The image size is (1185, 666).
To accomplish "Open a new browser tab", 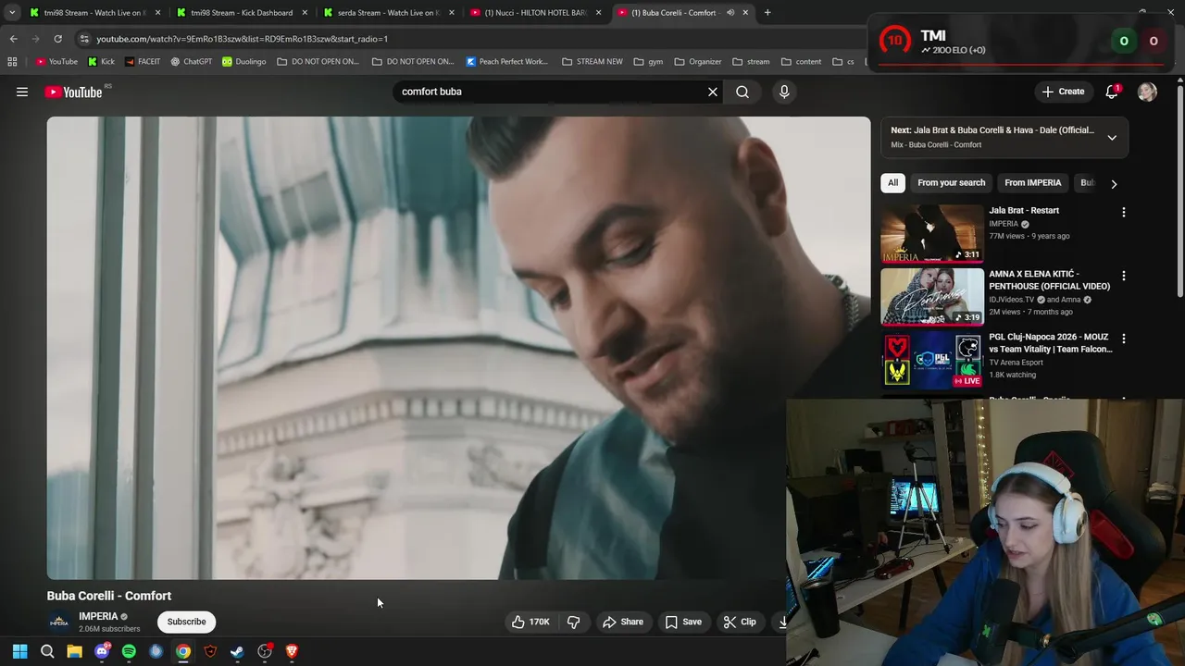I will pyautogui.click(x=767, y=13).
